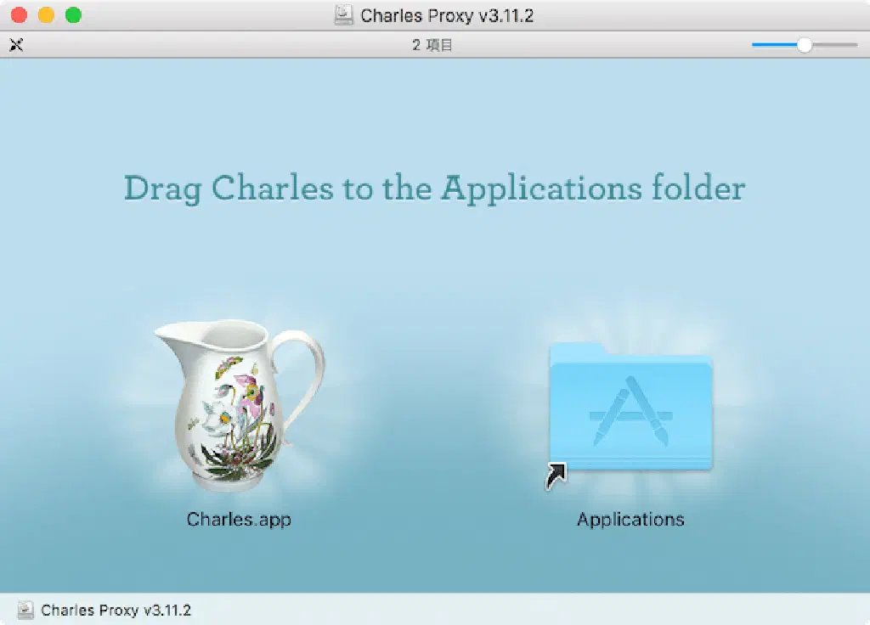The height and width of the screenshot is (625, 870).
Task: Click the blue filled part of icon size slider
Action: 773,45
